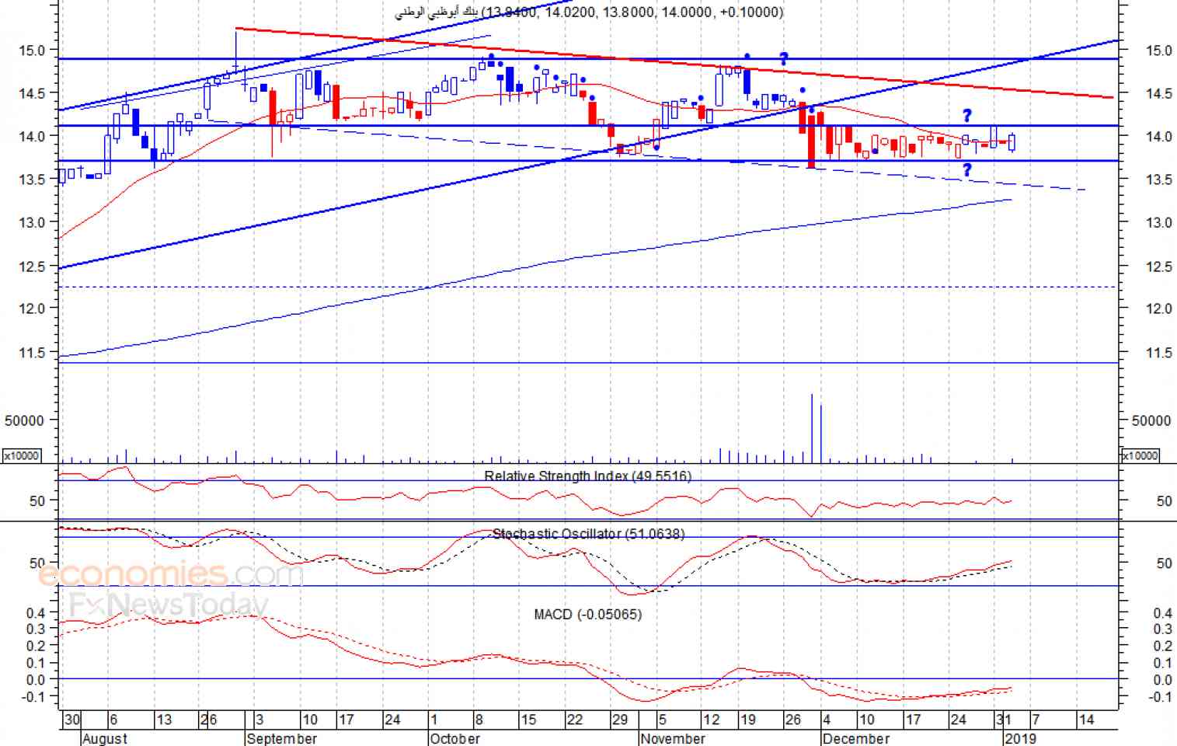Click the '0.4' MACD label on the left axis

[36, 613]
